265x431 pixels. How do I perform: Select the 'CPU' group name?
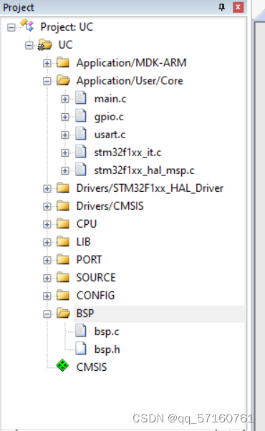[x=87, y=224]
